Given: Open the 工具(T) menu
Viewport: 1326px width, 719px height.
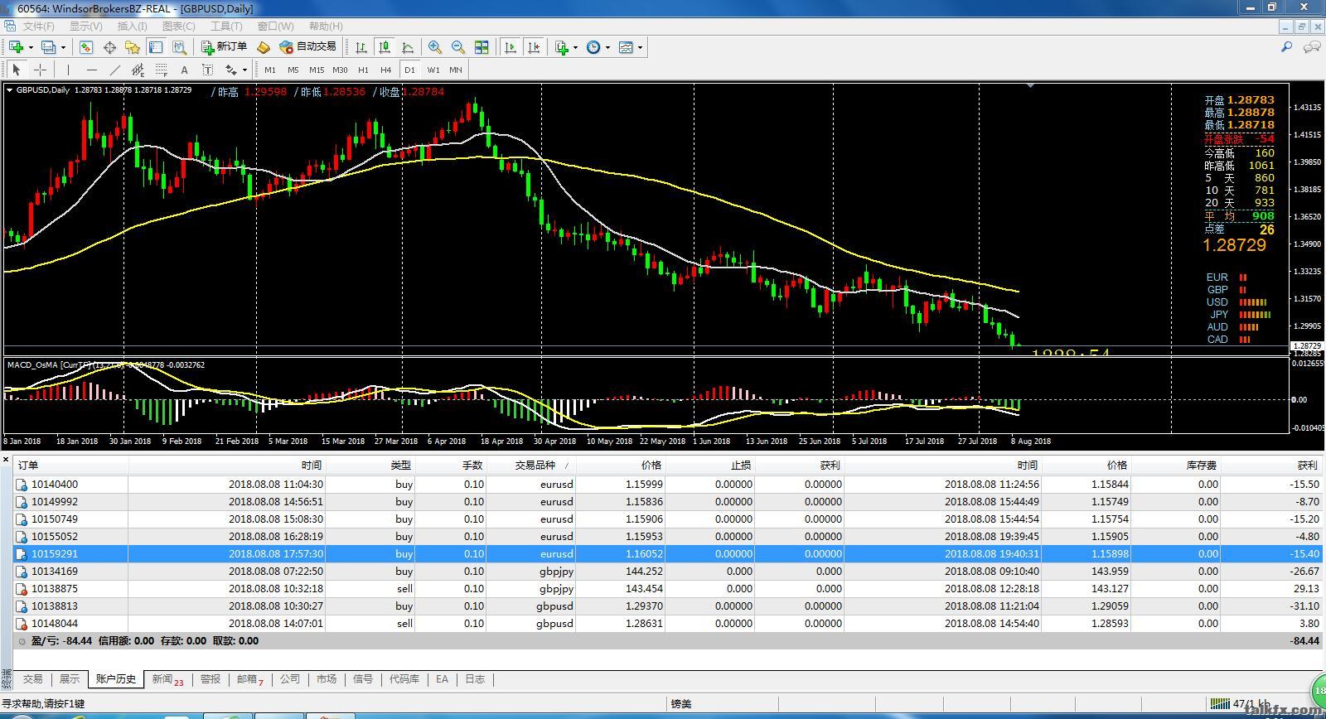Looking at the screenshot, I should pyautogui.click(x=226, y=27).
